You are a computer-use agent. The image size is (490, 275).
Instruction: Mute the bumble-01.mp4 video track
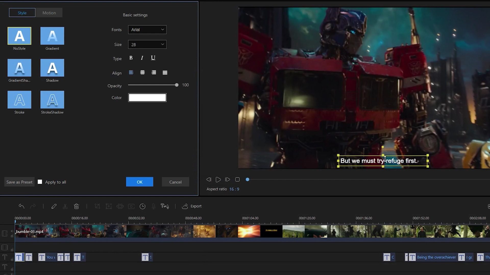coord(12,231)
